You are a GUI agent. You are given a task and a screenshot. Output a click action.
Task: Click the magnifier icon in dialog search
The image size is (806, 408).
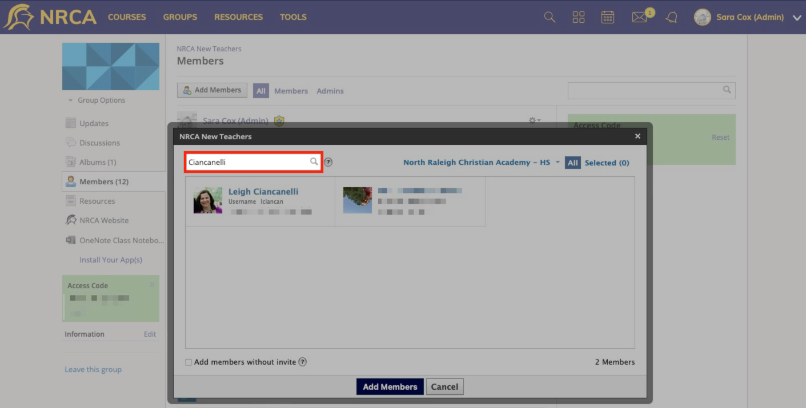[314, 162]
